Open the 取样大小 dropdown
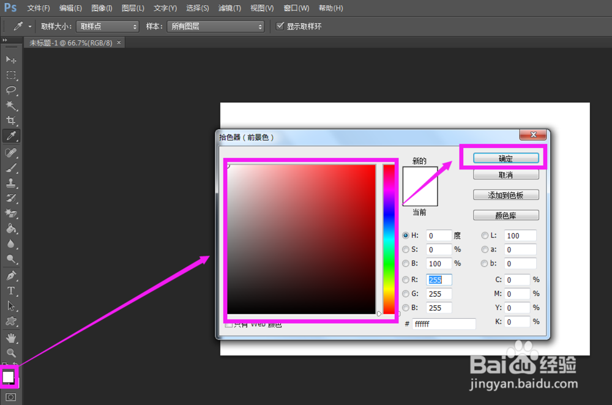This screenshot has height=405, width=612. 107,26
